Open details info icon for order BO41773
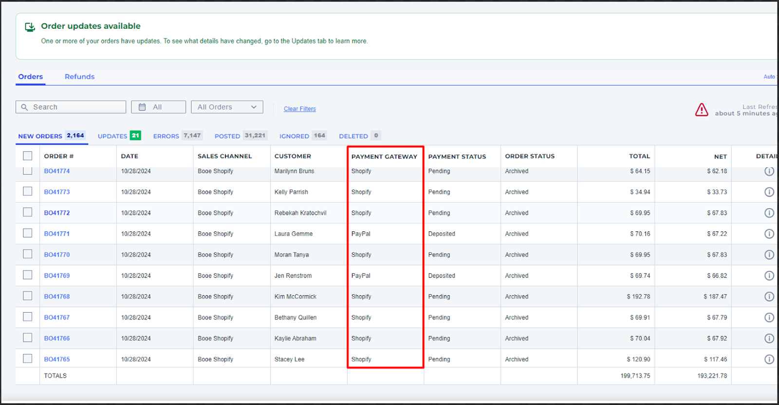The image size is (779, 405). (x=769, y=192)
